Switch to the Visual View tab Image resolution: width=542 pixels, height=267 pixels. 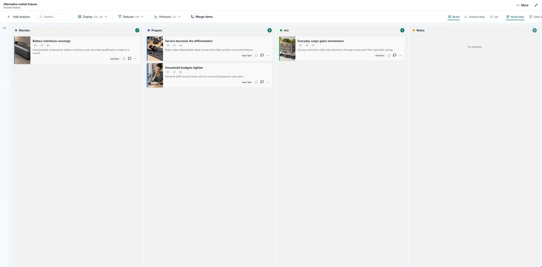[515, 17]
